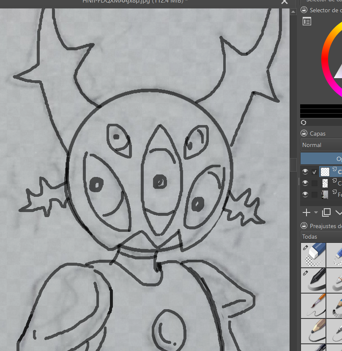
Task: Select the tan colored pencil preset
Action: tap(313, 330)
